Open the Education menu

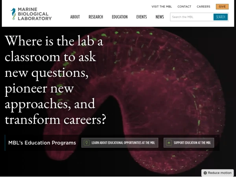click(x=120, y=17)
